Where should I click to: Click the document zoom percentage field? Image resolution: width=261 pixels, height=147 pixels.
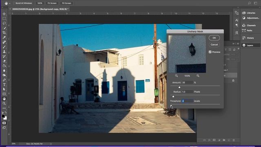point(13,143)
